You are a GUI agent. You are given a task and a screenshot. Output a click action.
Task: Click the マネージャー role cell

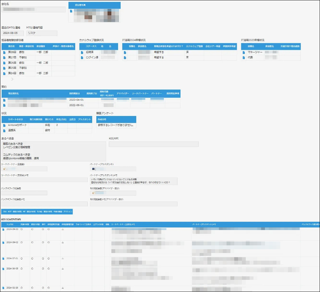(x=255, y=52)
